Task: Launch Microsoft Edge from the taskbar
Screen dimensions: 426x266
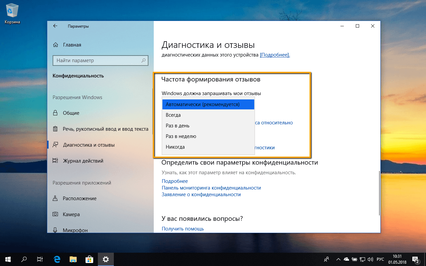Action: (x=57, y=259)
